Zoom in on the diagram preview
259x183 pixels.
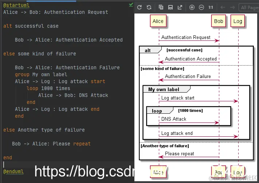click(x=192, y=7)
